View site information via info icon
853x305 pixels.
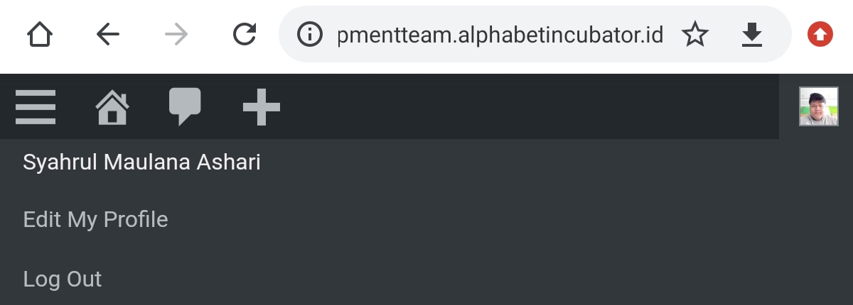point(310,34)
